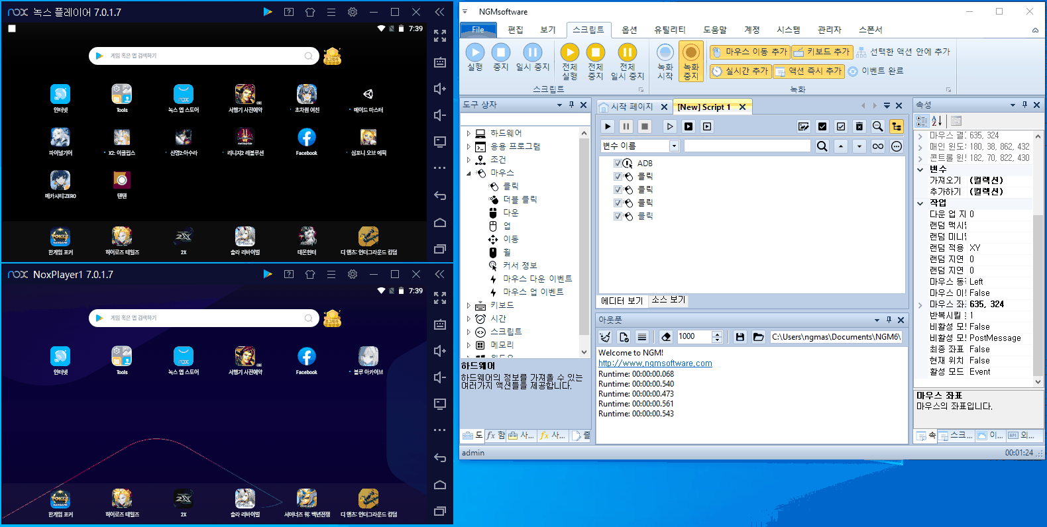Click the blue 중지 stop script button
Image resolution: width=1047 pixels, height=527 pixels.
tap(501, 58)
